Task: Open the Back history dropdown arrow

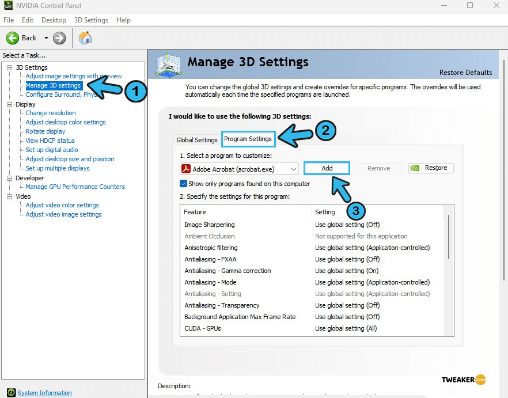Action: (46, 38)
